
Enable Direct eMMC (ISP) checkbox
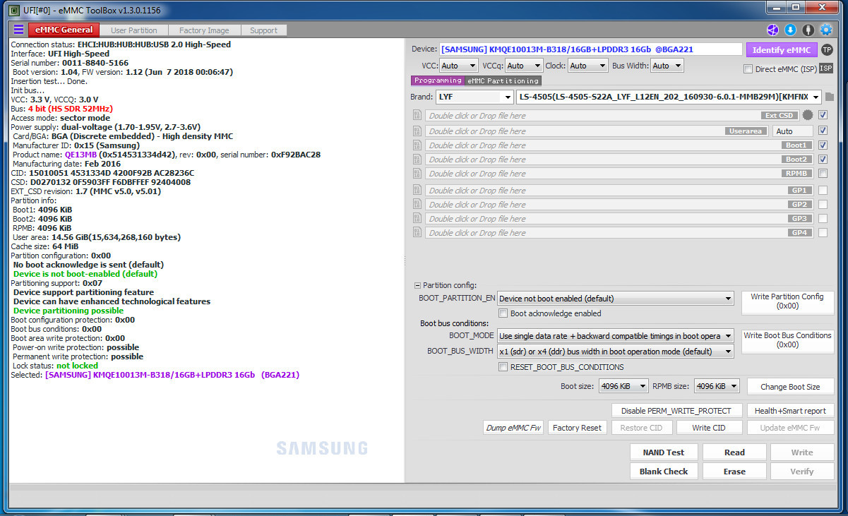point(748,69)
